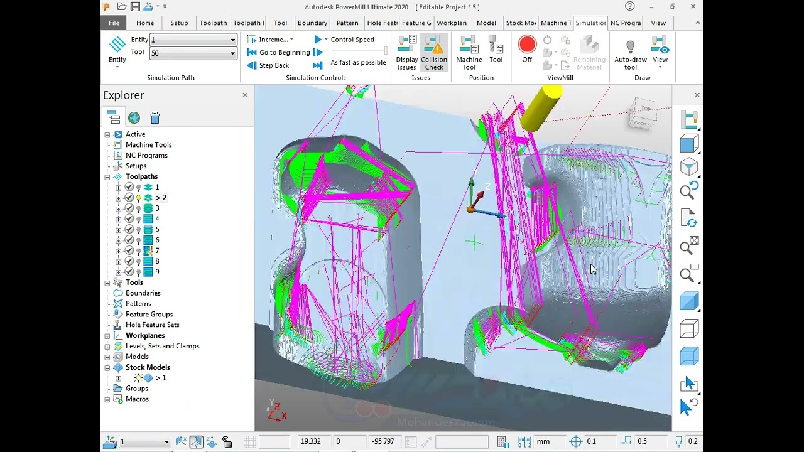Expand the Active node
The image size is (804, 452).
(107, 134)
